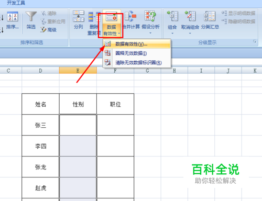Screen dimensions: 262x201
Task: Click the 圈释无效数据 menu entry icon
Action: pos(107,53)
